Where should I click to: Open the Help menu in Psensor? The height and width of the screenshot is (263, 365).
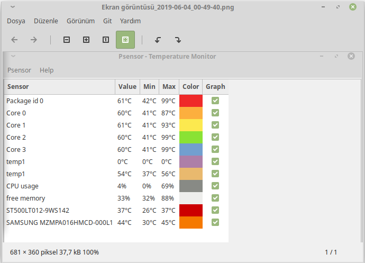click(47, 70)
